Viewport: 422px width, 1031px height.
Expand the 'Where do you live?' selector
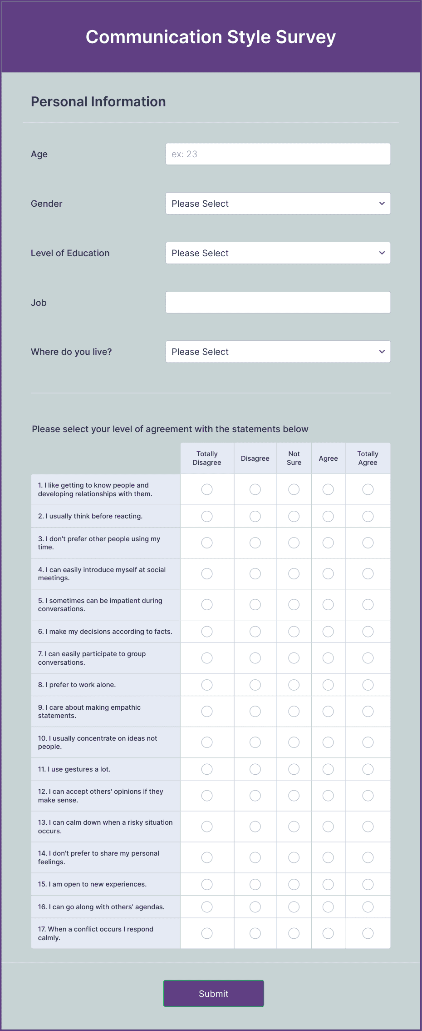pyautogui.click(x=278, y=352)
